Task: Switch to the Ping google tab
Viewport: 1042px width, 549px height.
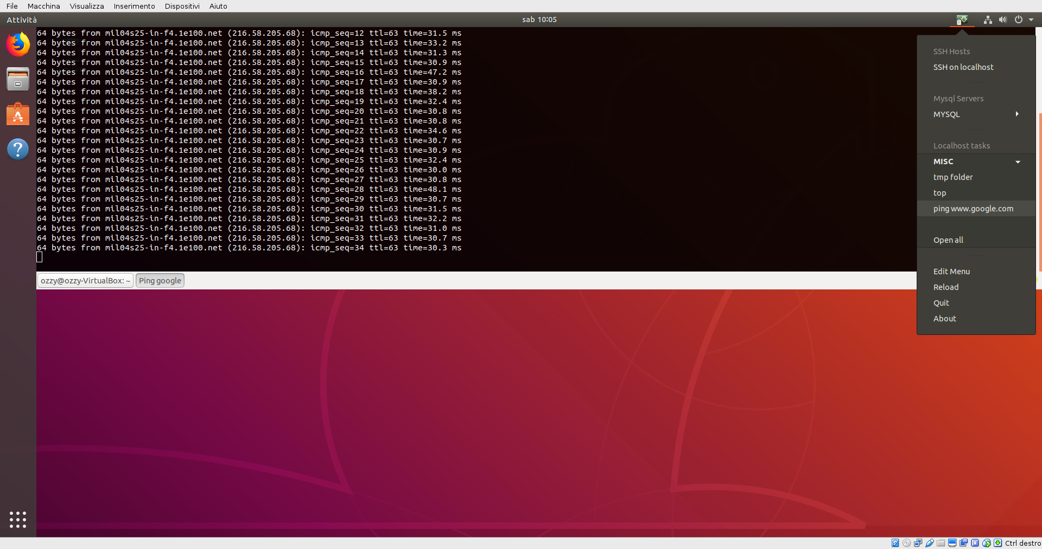Action: tap(160, 281)
